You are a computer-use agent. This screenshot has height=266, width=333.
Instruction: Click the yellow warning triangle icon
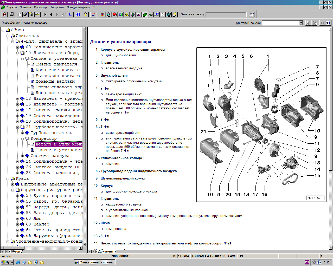click(127, 15)
